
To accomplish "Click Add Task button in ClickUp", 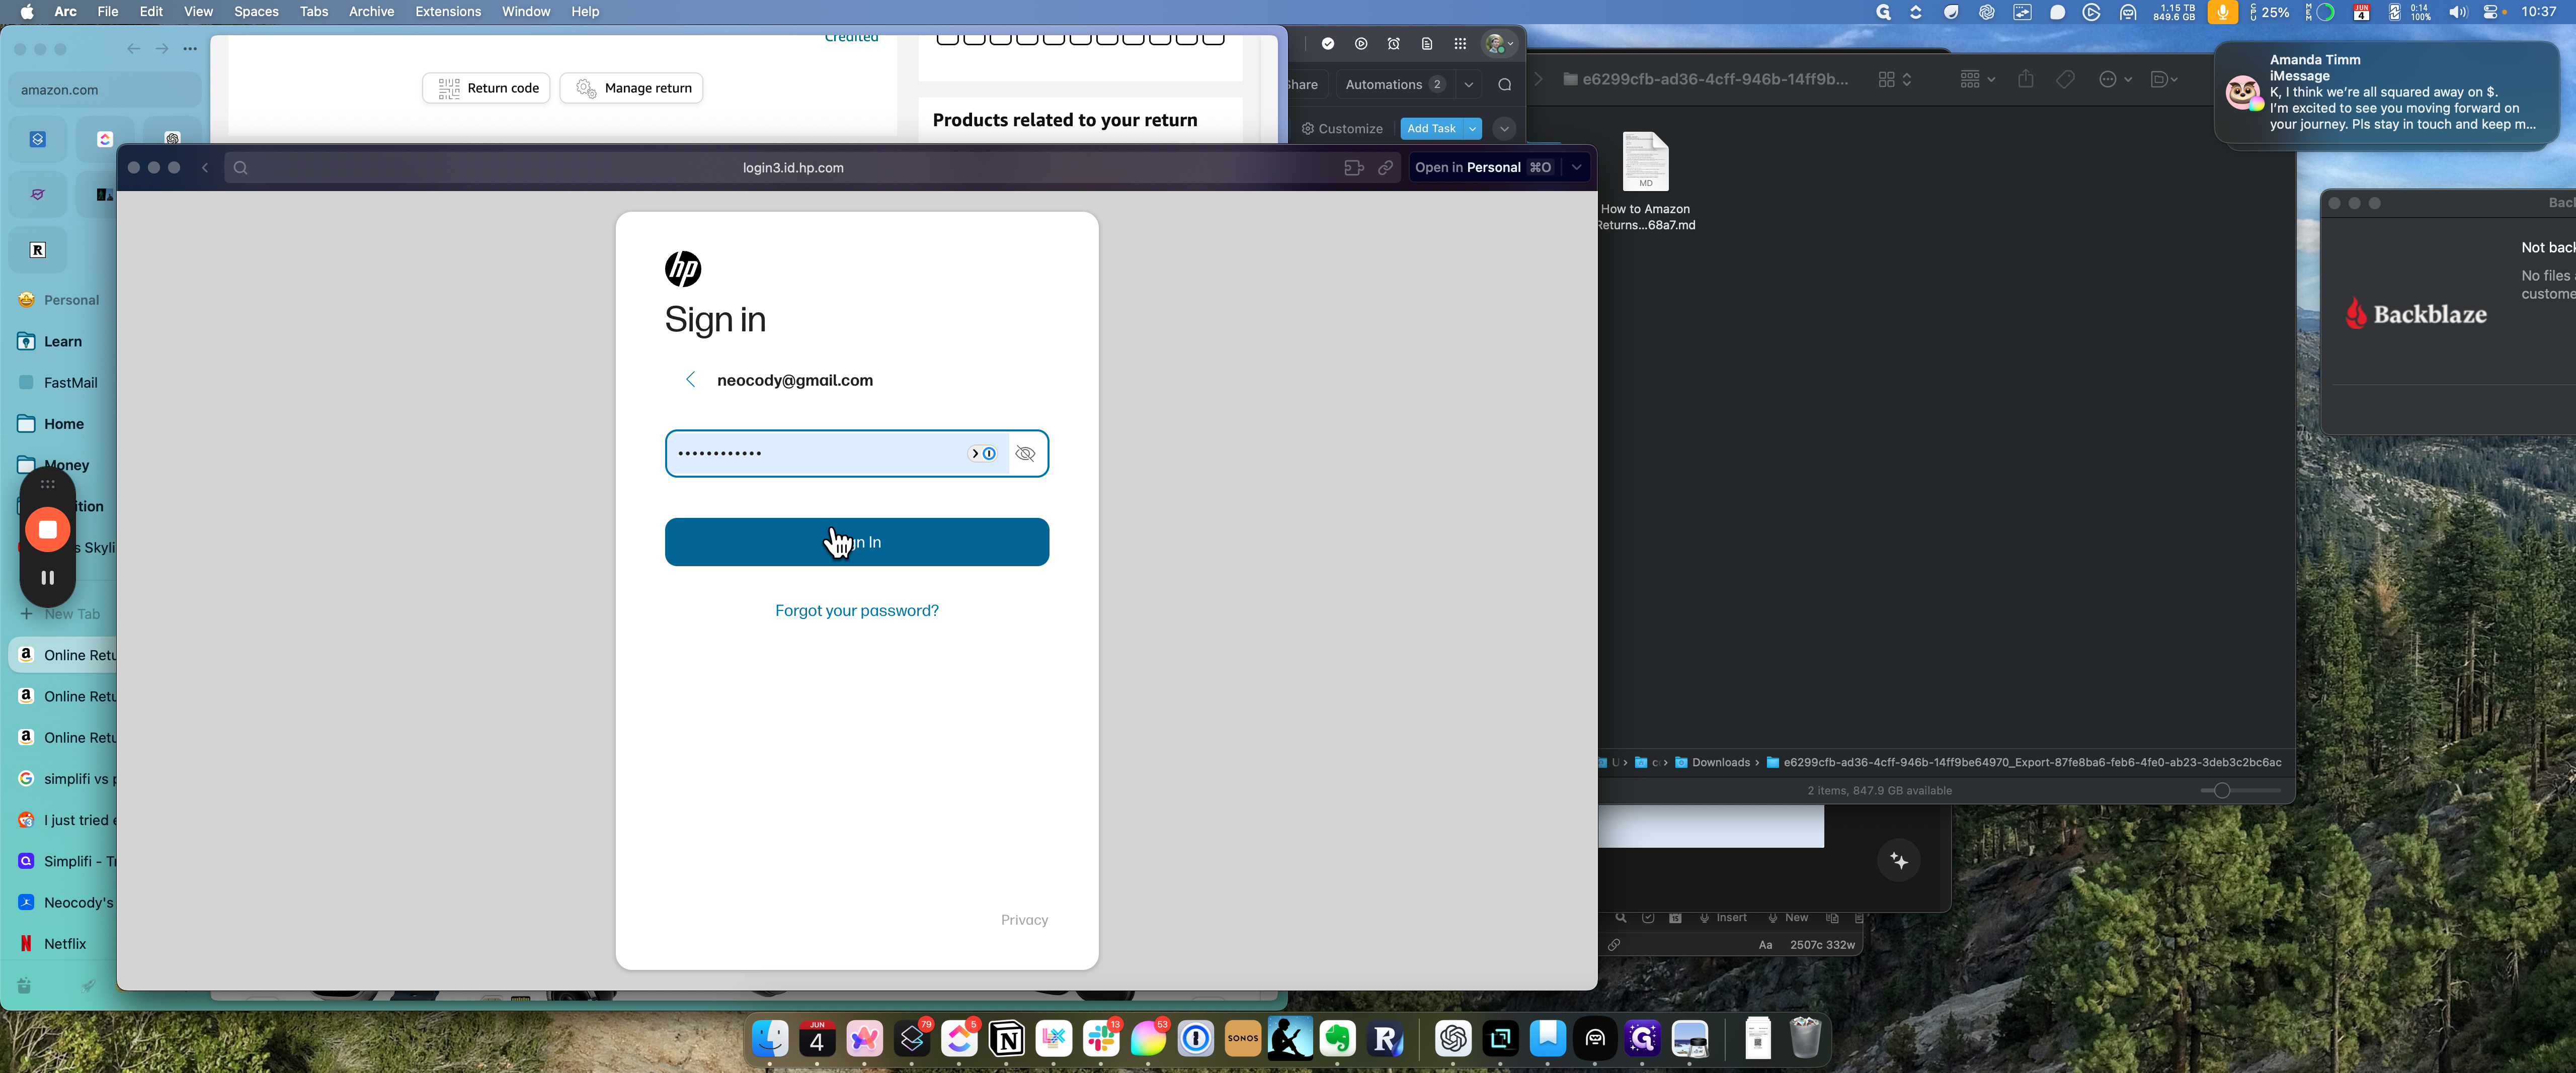I will point(1431,129).
